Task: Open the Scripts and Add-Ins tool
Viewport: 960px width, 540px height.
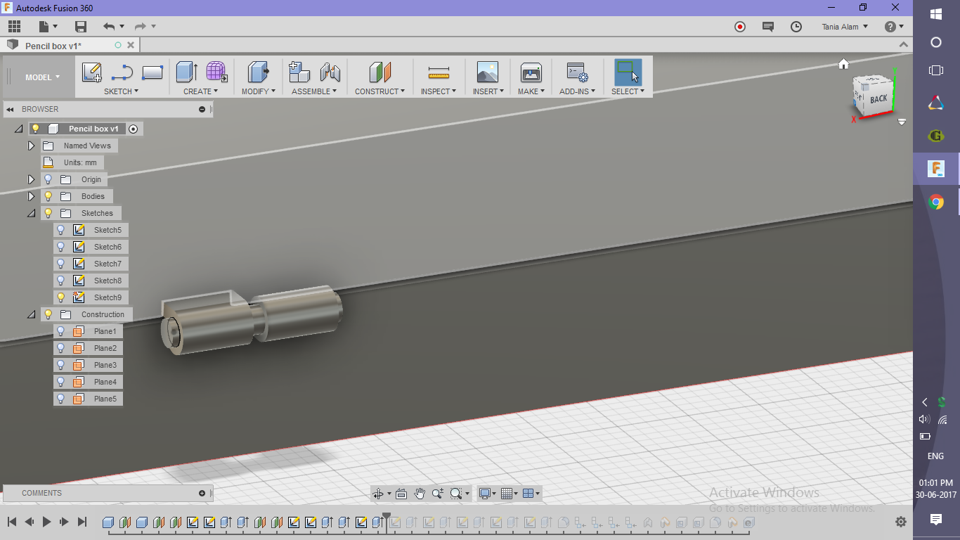Action: (578, 72)
